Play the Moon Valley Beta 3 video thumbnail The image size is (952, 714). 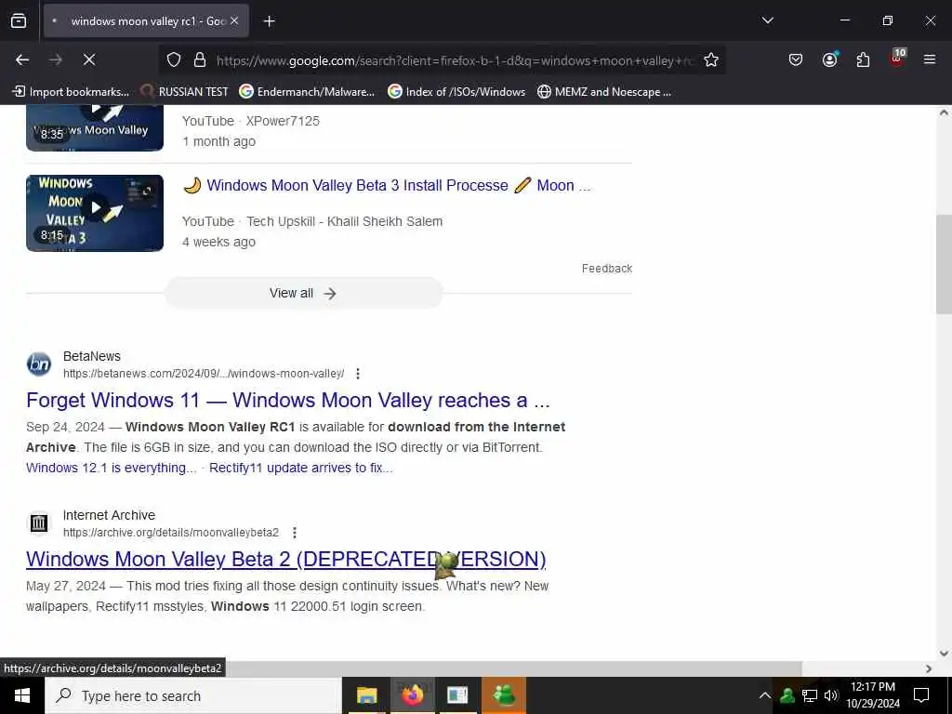pyautogui.click(x=95, y=213)
